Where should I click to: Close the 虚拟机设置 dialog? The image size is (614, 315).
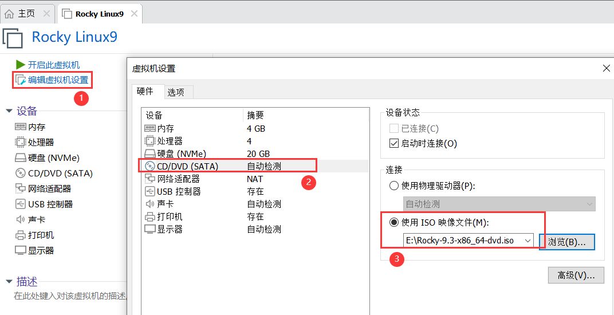(x=606, y=69)
